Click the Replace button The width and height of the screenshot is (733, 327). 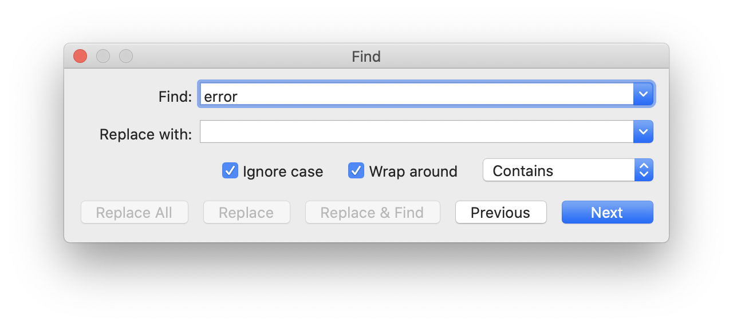click(246, 213)
